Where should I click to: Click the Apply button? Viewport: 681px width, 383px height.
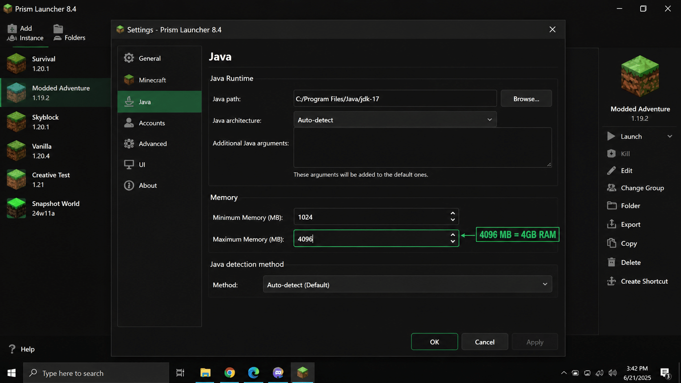tap(535, 342)
